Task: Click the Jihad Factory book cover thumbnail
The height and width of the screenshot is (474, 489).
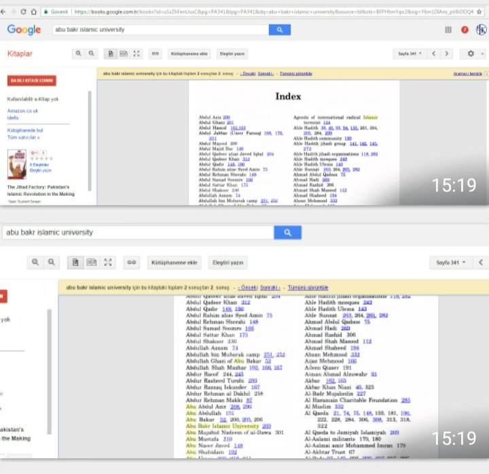Action: pos(17,165)
